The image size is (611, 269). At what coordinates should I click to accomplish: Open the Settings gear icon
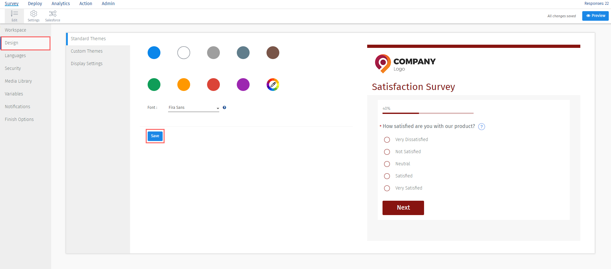(34, 16)
